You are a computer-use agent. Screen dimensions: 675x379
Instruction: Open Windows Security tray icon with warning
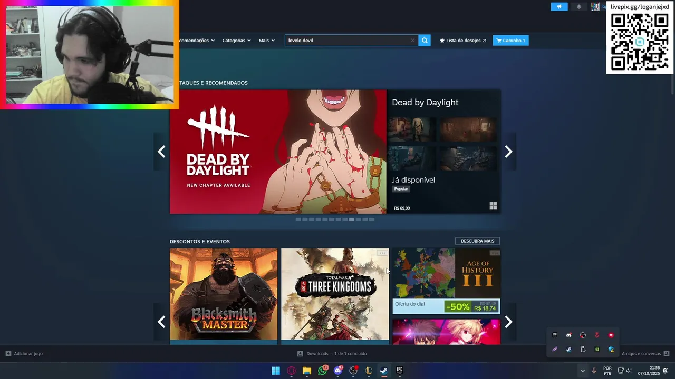pyautogui.click(x=611, y=350)
